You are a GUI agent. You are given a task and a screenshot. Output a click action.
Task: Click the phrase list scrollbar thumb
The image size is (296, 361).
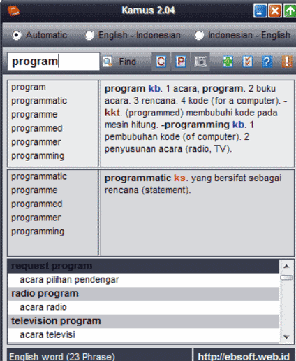(x=286, y=278)
